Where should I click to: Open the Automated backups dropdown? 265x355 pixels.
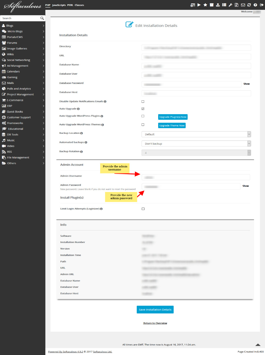tap(196, 144)
